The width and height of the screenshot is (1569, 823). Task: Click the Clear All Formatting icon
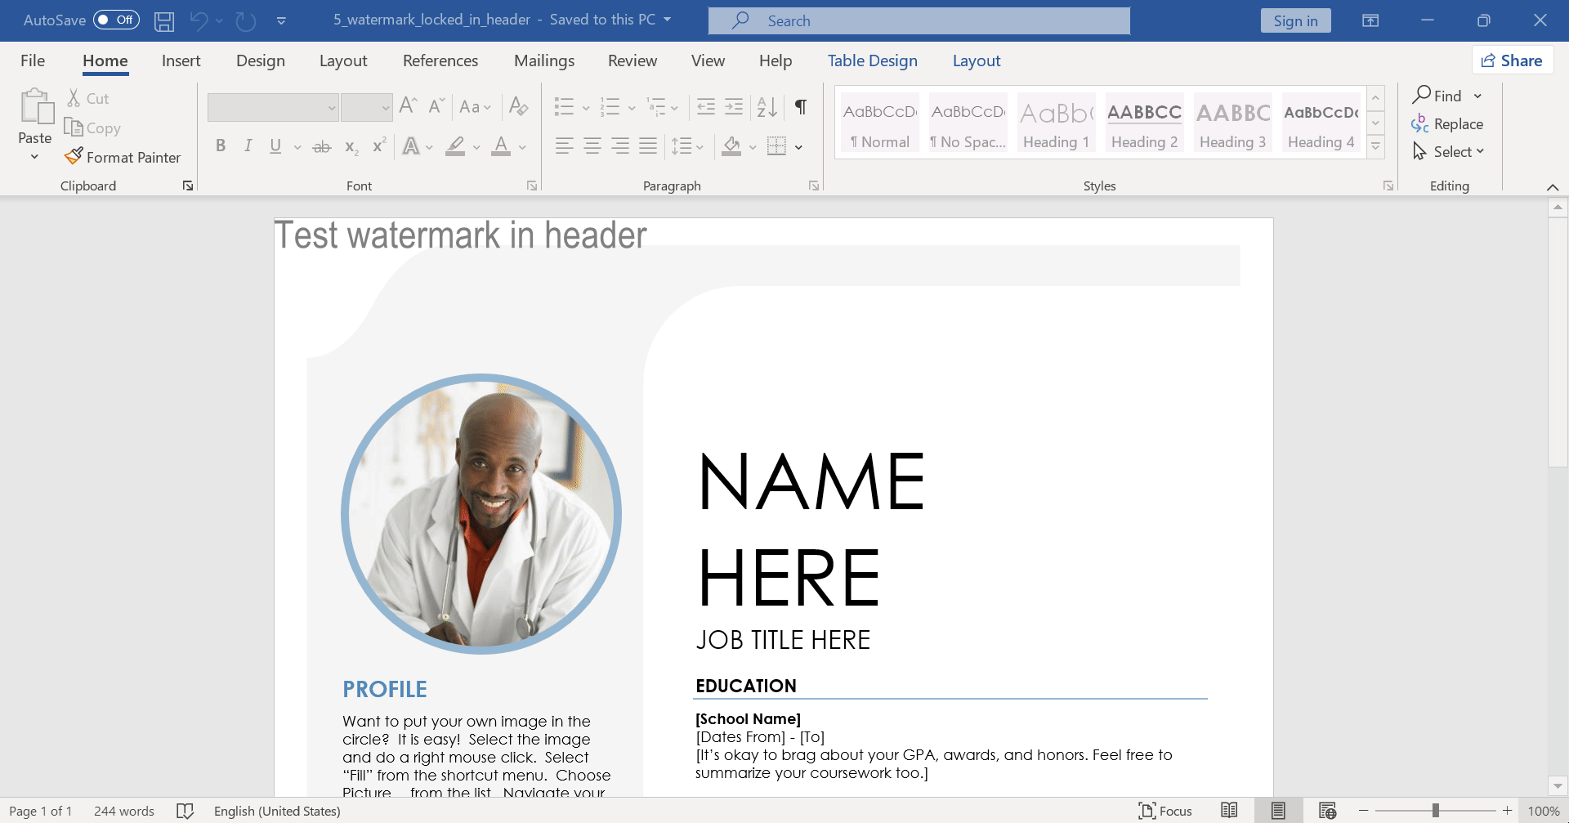point(518,106)
